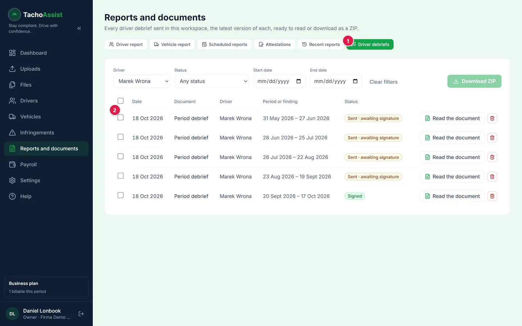Go to Drivers in the sidebar

pyautogui.click(x=46, y=101)
